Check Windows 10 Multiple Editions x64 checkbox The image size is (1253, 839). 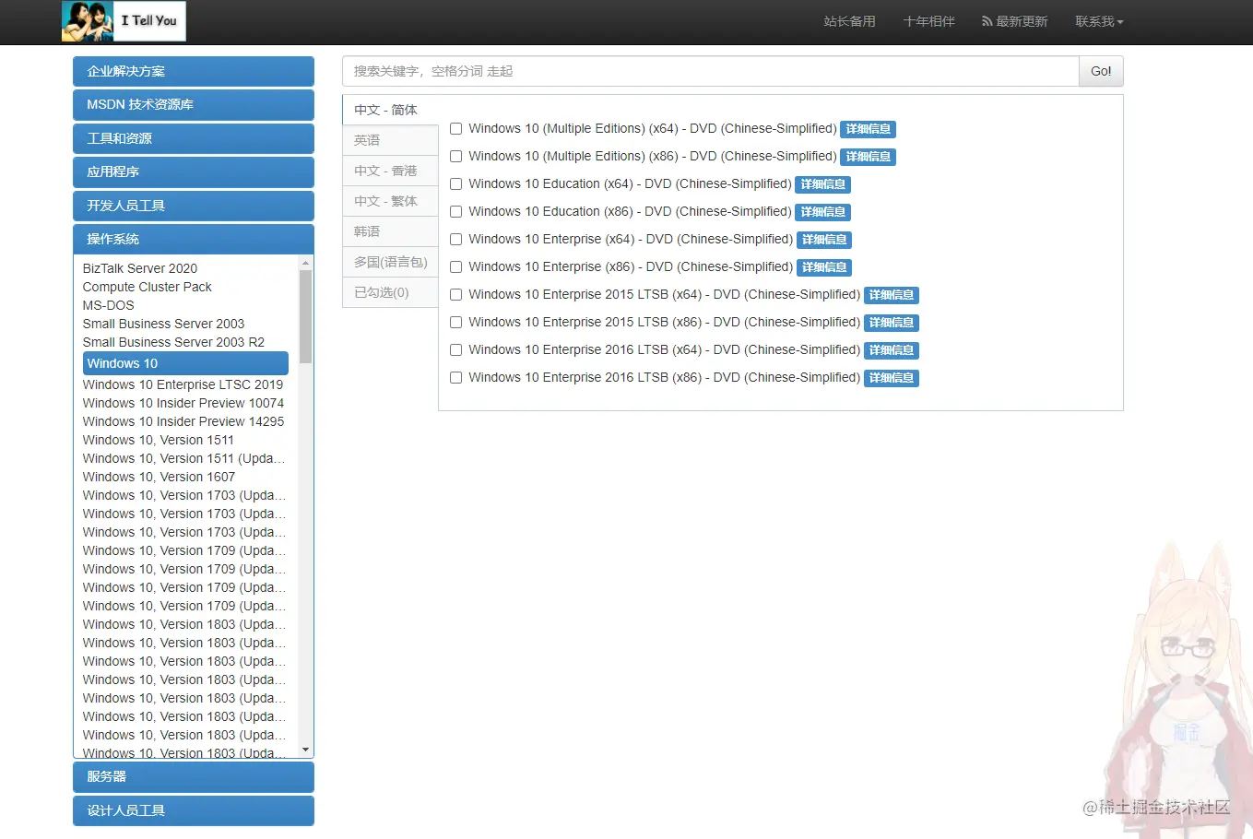tap(455, 129)
